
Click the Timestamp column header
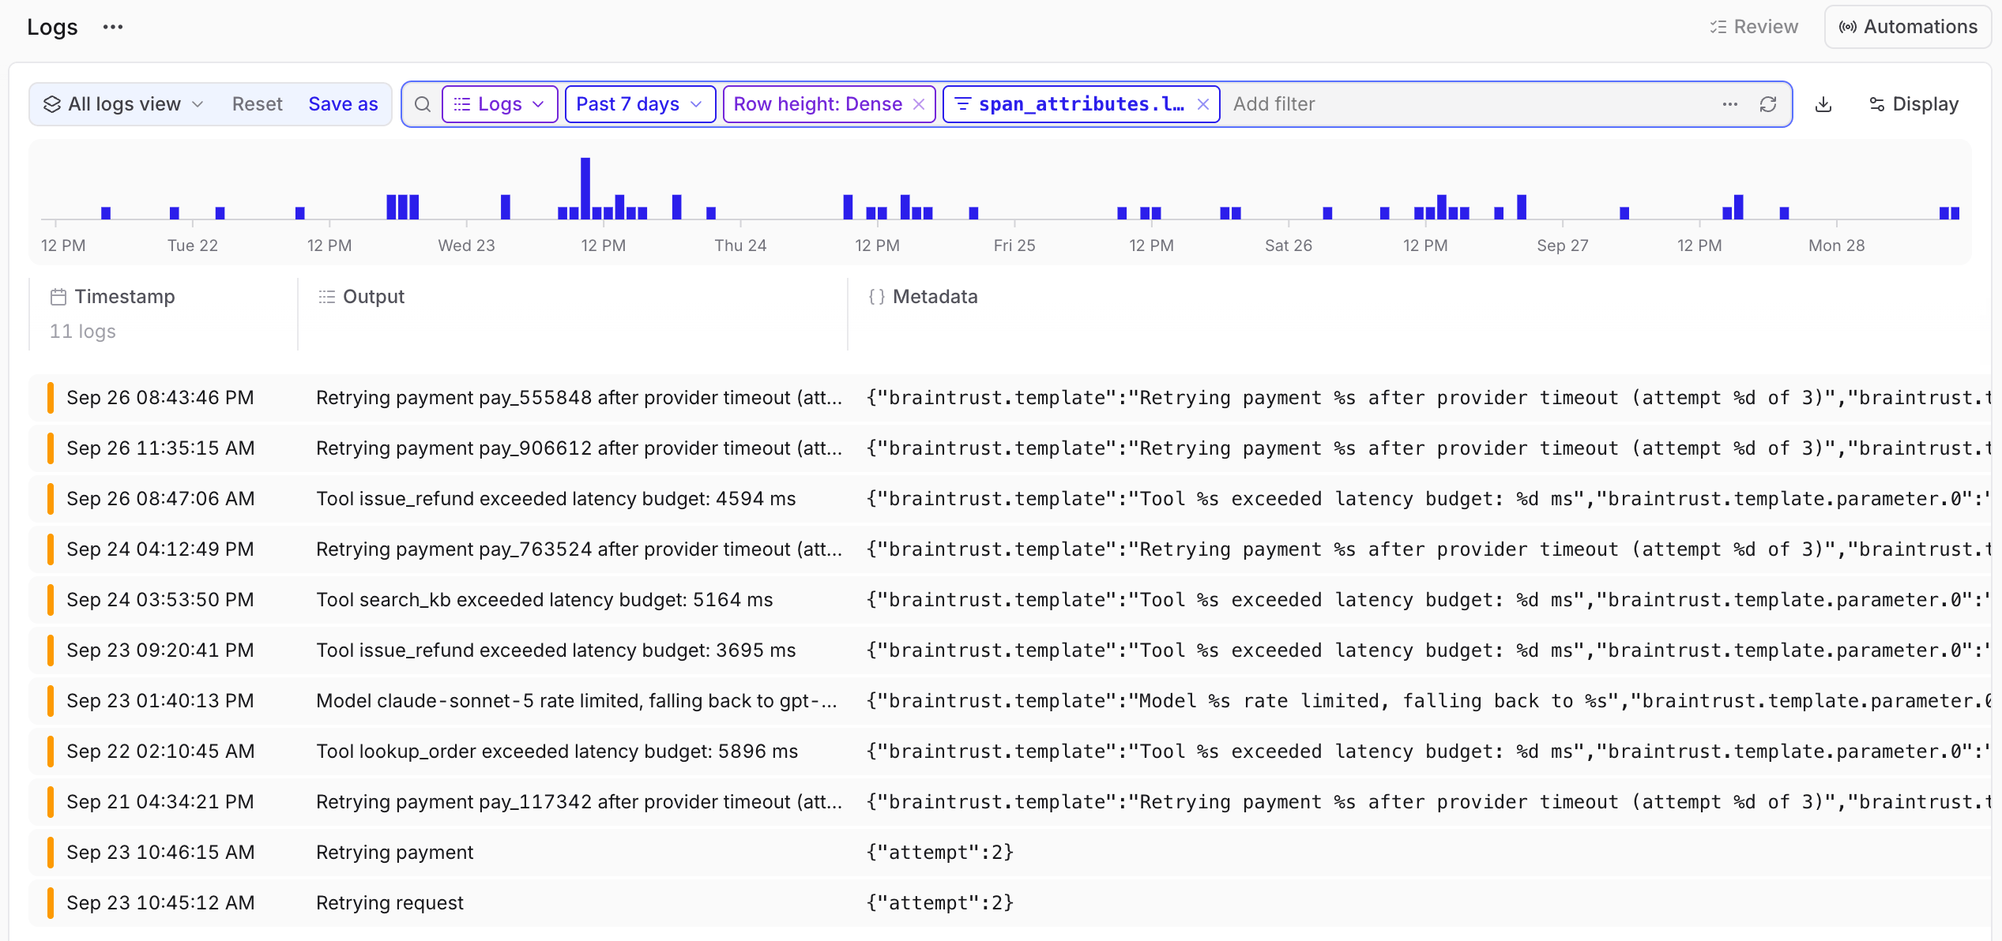(112, 297)
